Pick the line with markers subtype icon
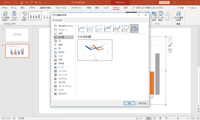This screenshot has height=120, width=200. pos(108,28)
